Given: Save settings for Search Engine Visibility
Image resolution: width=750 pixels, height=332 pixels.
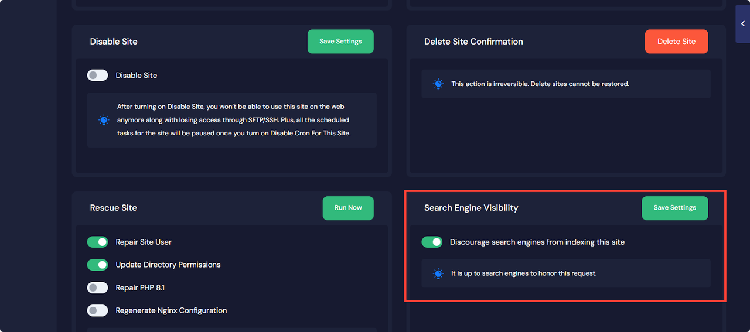Looking at the screenshot, I should click(x=674, y=208).
